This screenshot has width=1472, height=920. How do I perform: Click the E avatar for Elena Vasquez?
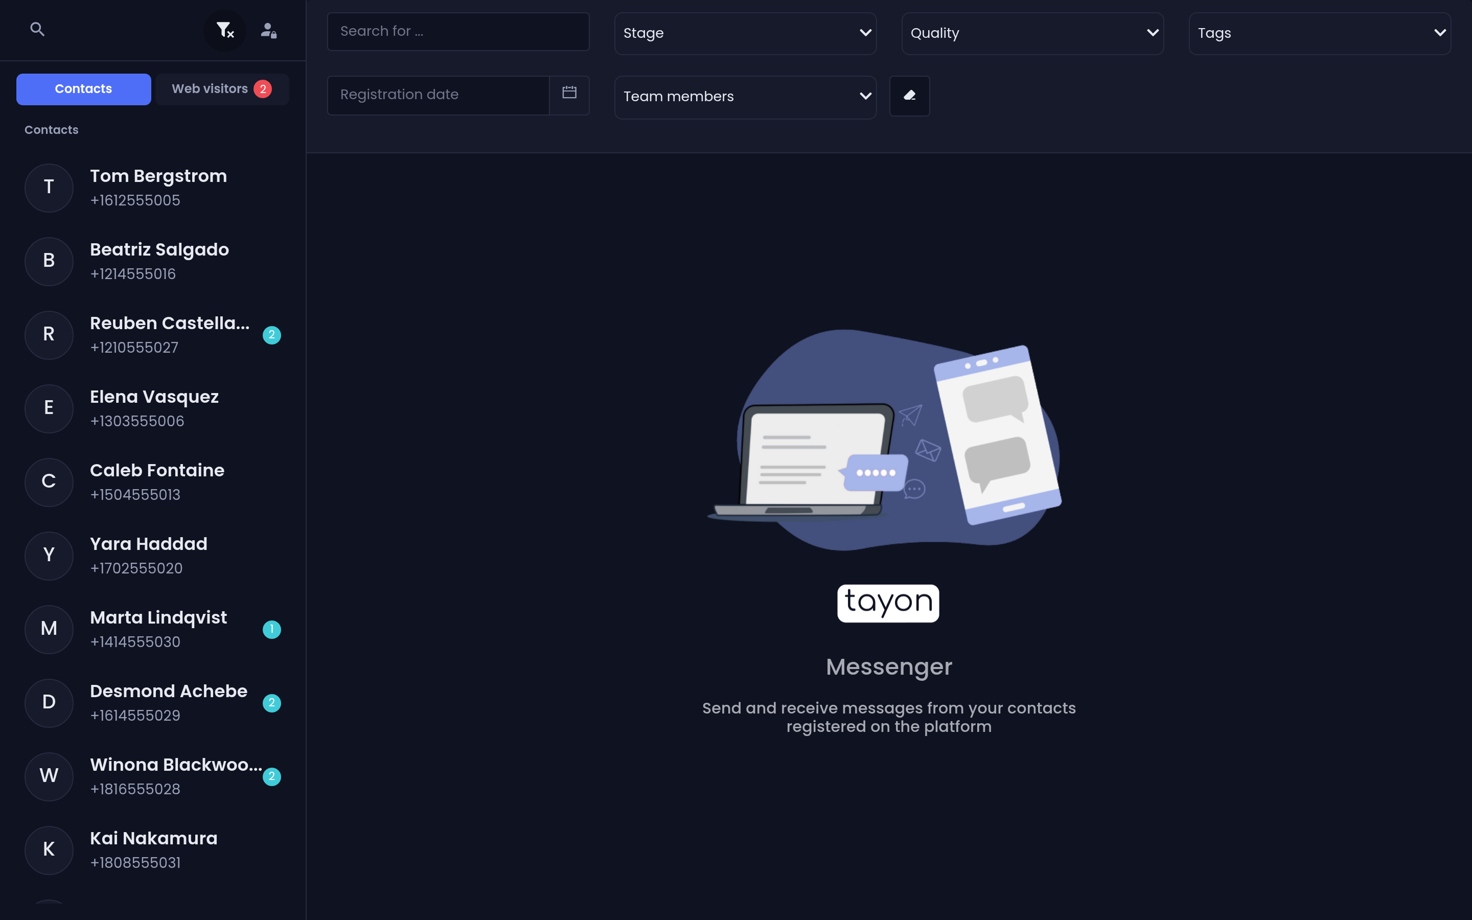point(49,408)
